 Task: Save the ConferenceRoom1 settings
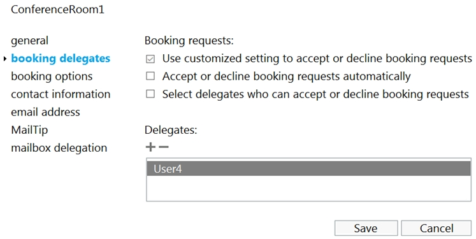click(366, 228)
